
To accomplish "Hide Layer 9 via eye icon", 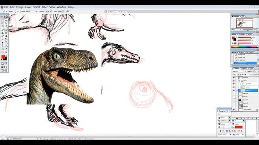I will point(234,78).
